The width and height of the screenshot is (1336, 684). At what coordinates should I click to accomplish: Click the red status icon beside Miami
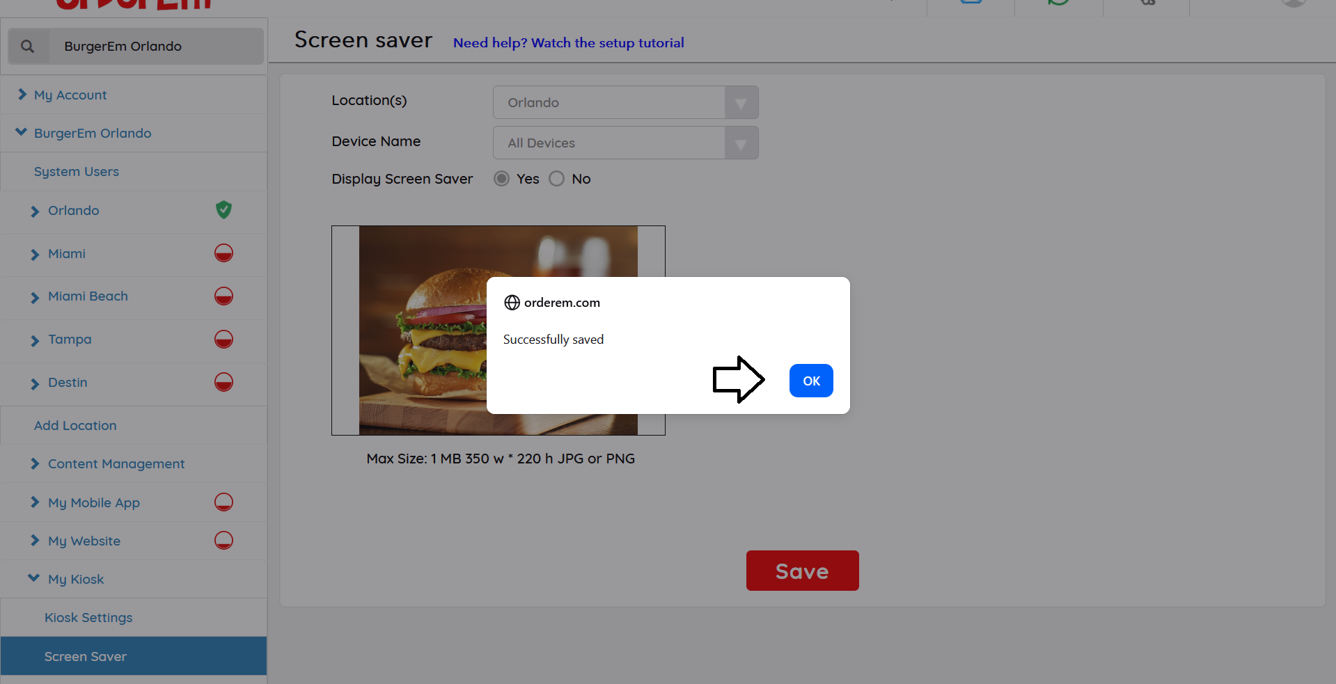coord(223,253)
